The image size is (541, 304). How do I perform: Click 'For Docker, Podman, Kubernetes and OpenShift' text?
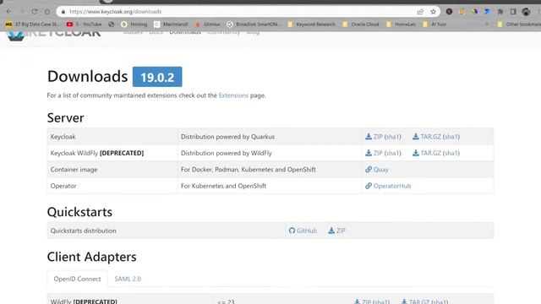[249, 169]
